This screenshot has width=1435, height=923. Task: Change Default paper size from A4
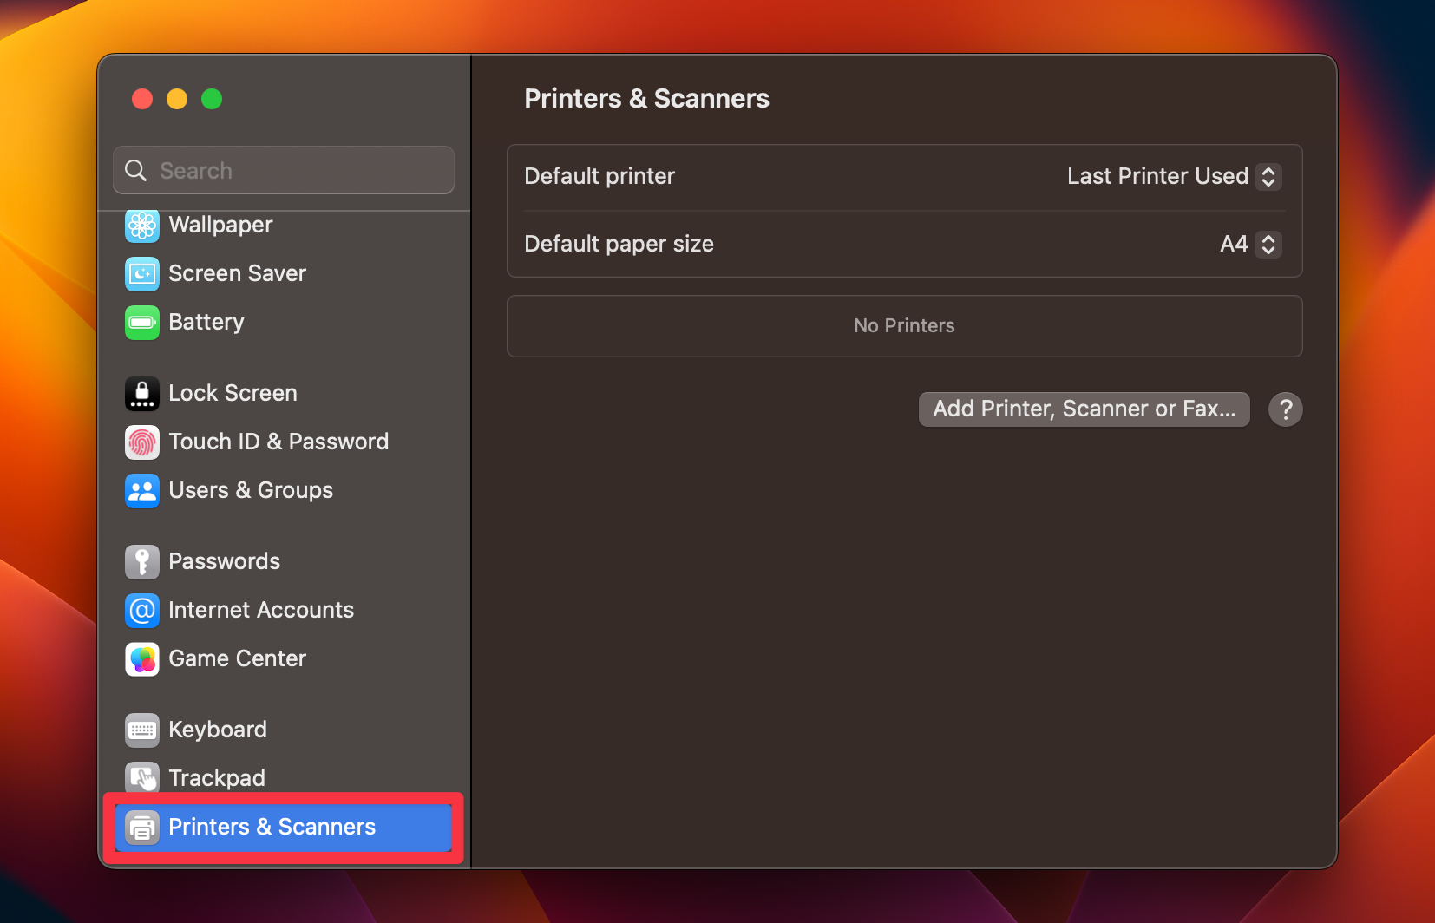1249,244
